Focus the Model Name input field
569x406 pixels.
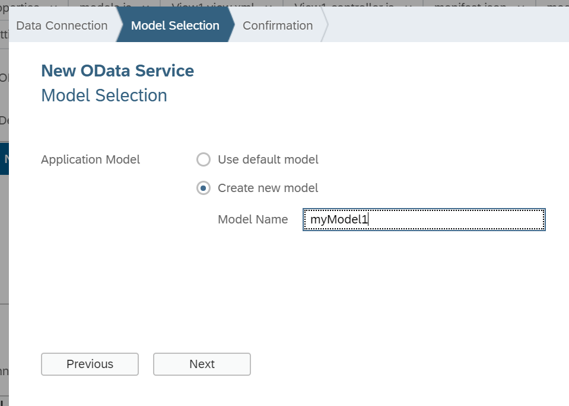pyautogui.click(x=424, y=219)
